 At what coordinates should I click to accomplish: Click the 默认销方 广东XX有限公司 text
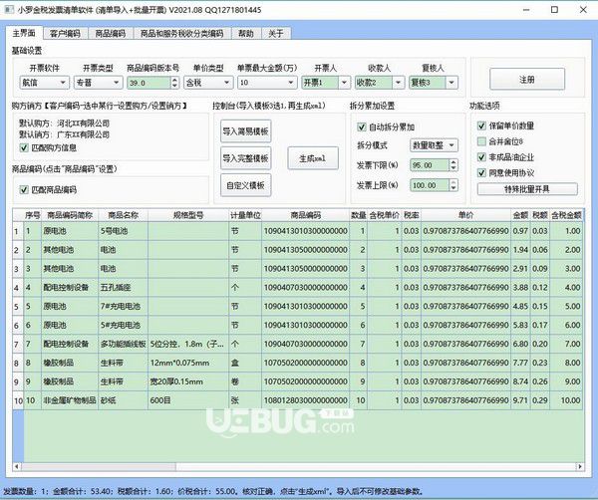point(65,134)
